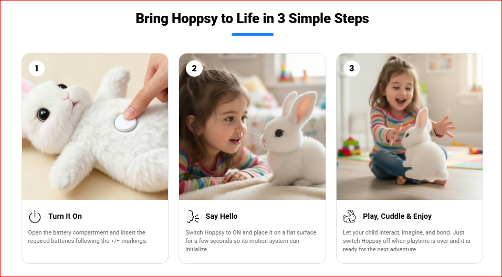The height and width of the screenshot is (277, 502).
Task: Click the Let your child interact description
Action: click(x=406, y=241)
